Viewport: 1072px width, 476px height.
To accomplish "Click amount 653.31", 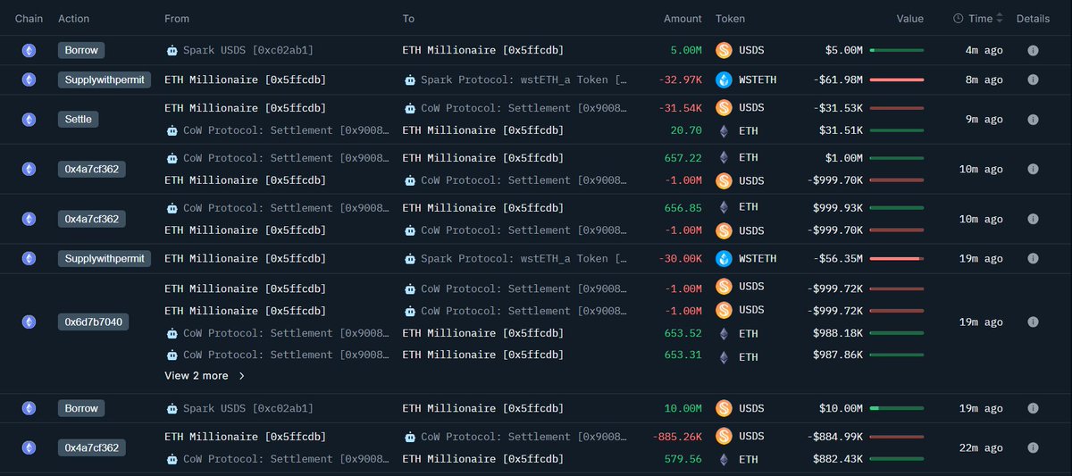I will 683,356.
